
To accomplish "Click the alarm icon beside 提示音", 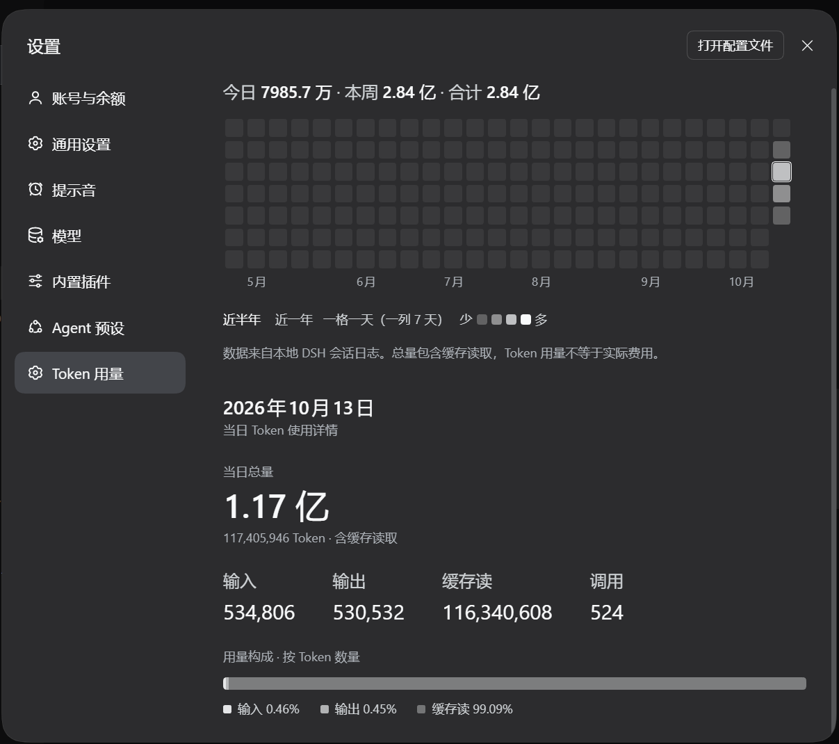I will 35,190.
